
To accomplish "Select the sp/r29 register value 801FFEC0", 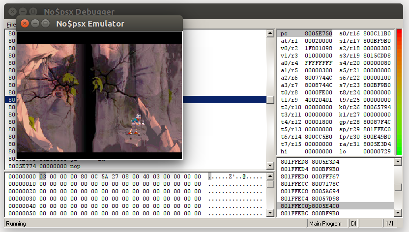I will [x=377, y=129].
